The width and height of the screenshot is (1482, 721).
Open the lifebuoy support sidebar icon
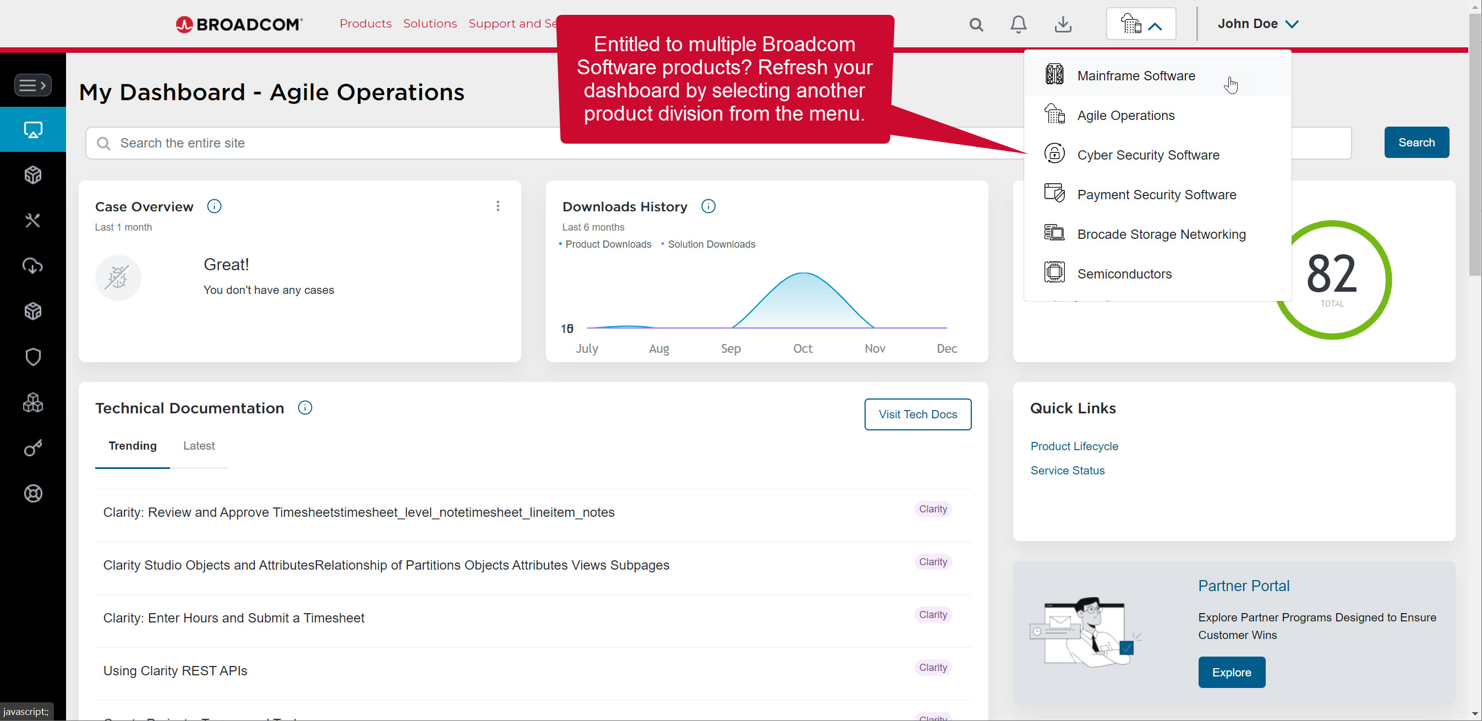pyautogui.click(x=33, y=493)
